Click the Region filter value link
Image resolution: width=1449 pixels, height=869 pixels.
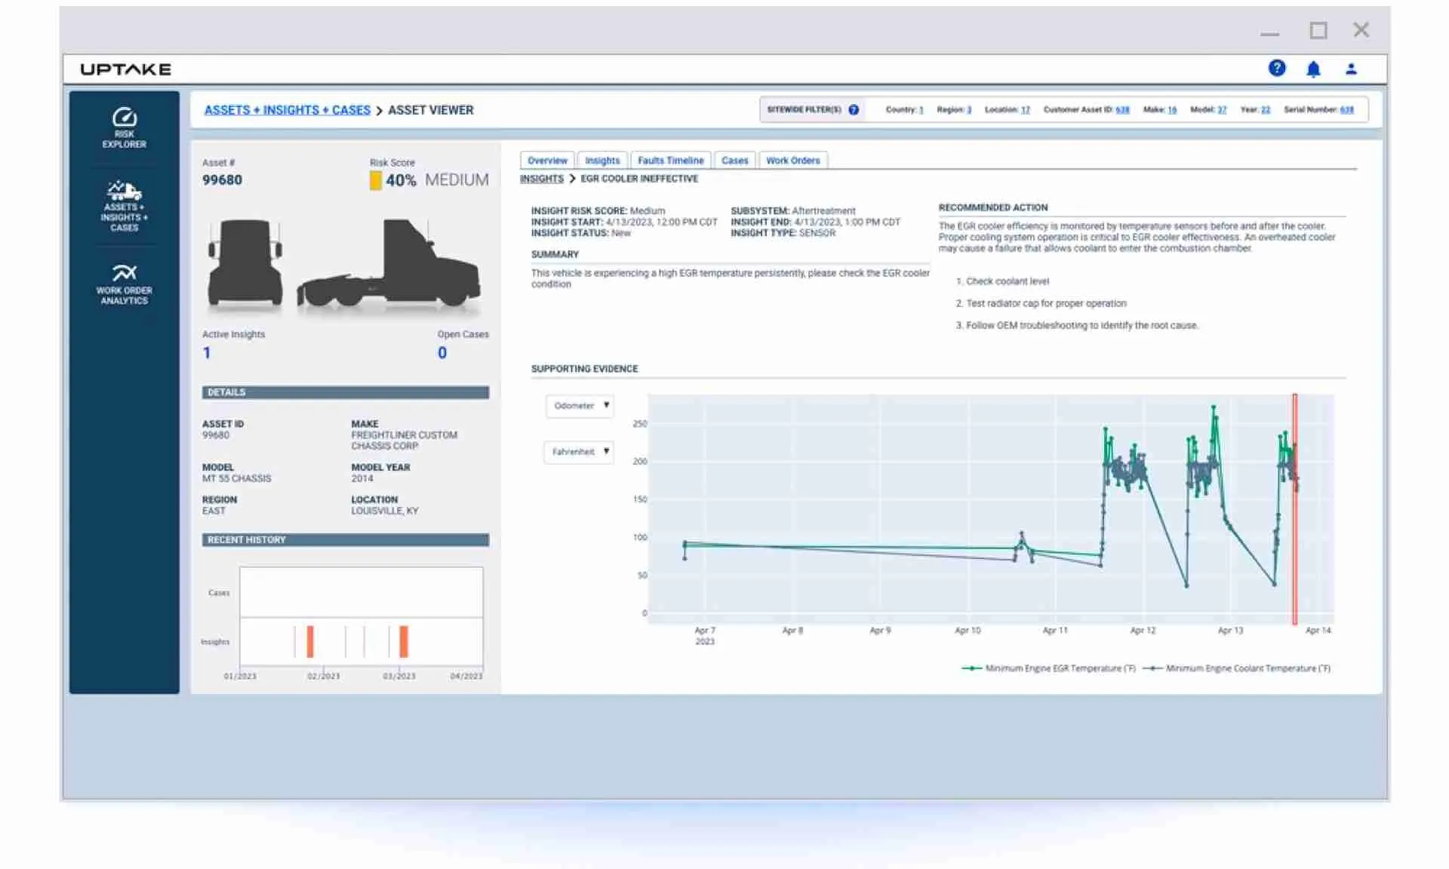969,110
